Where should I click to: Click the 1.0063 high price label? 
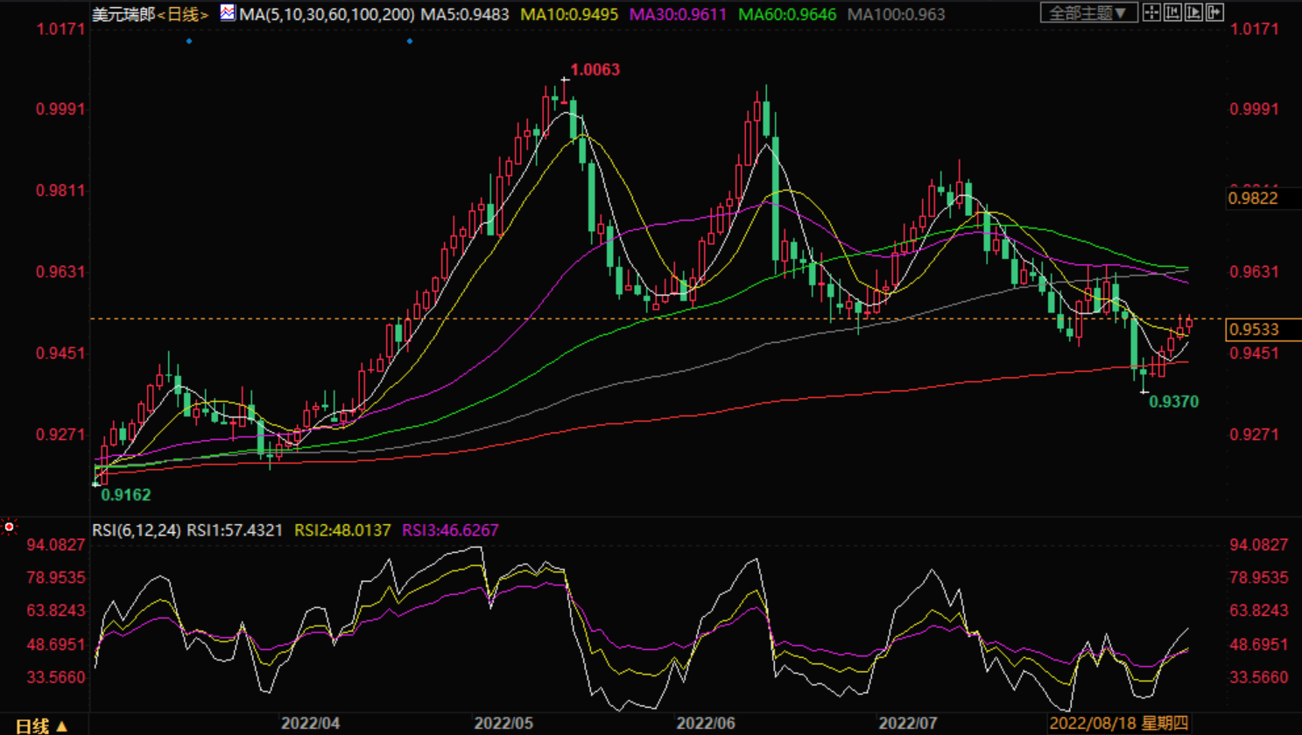point(595,70)
